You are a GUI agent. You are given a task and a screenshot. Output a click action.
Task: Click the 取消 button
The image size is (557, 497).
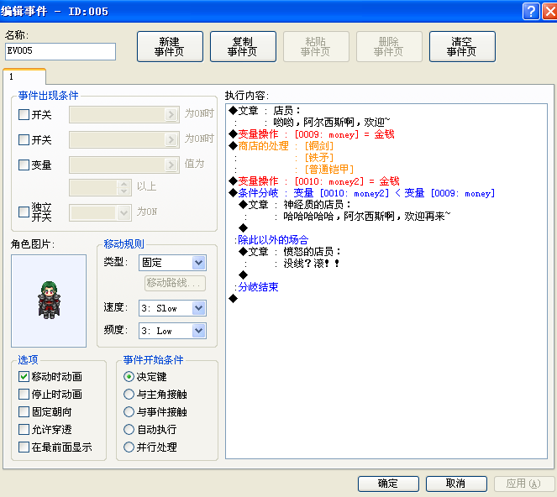pos(456,484)
